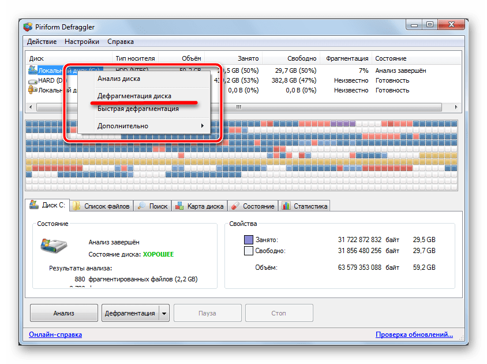Open the Проверка обновлений link
This screenshot has height=364, width=487.
pos(414,335)
